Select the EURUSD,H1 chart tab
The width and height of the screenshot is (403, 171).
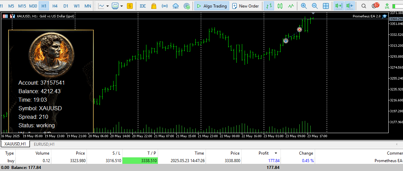point(44,144)
